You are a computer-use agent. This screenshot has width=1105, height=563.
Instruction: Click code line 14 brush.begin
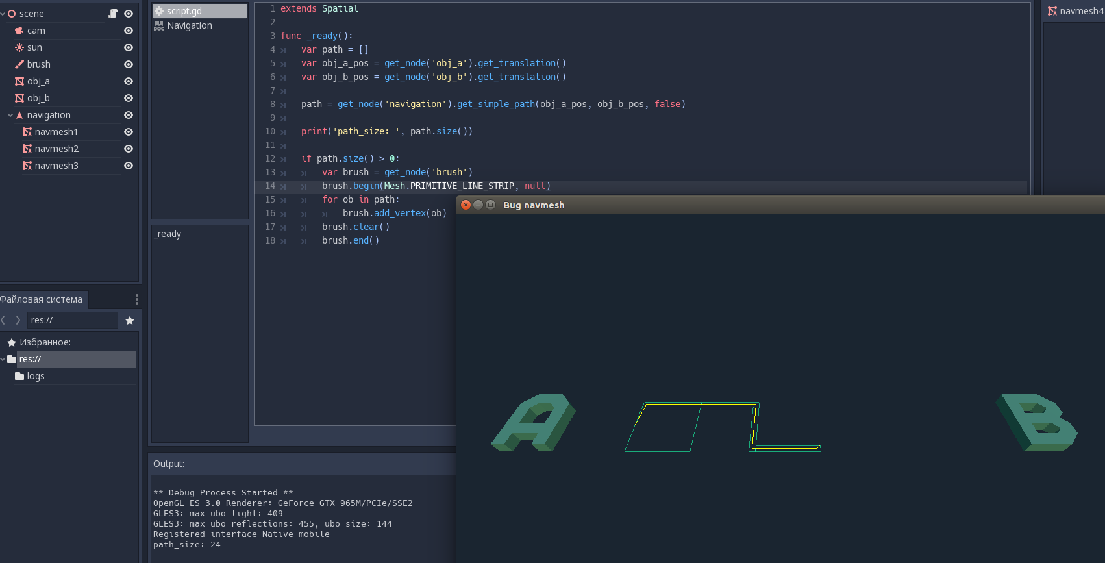pyautogui.click(x=436, y=186)
